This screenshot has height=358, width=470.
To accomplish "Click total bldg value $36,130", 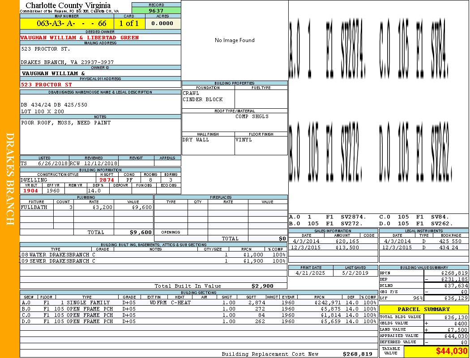I will (456, 317).
